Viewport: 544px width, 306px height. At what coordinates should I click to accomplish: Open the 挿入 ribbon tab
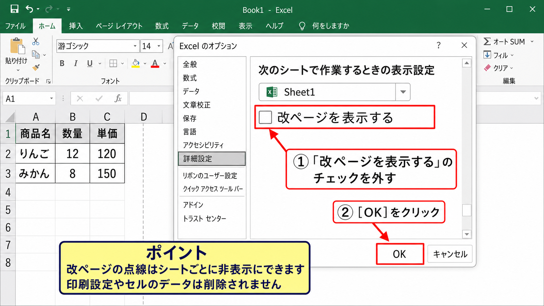(x=76, y=26)
